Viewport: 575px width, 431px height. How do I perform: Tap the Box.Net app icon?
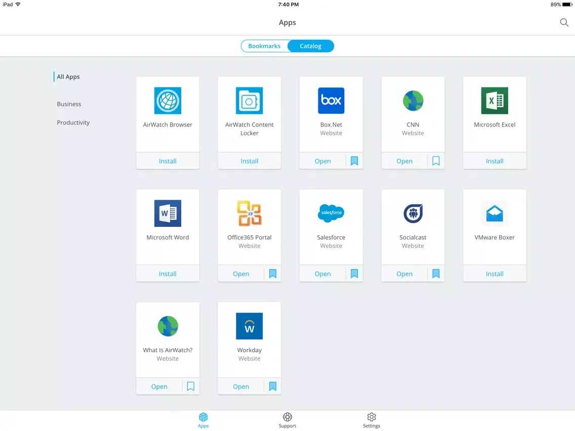click(331, 101)
